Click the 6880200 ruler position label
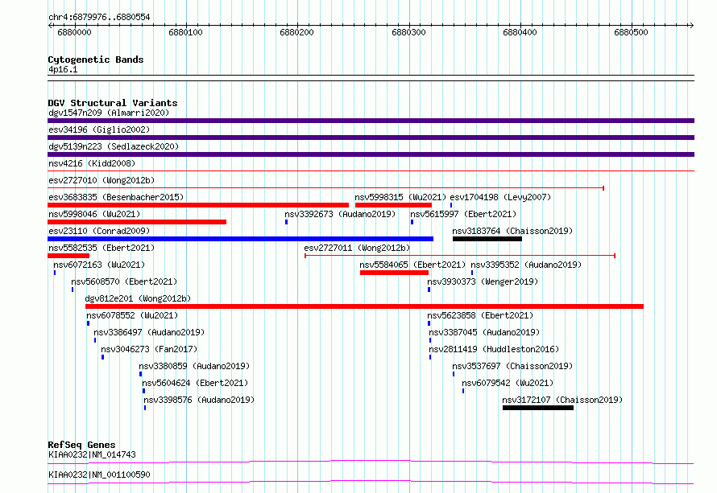The height and width of the screenshot is (493, 717). (296, 32)
